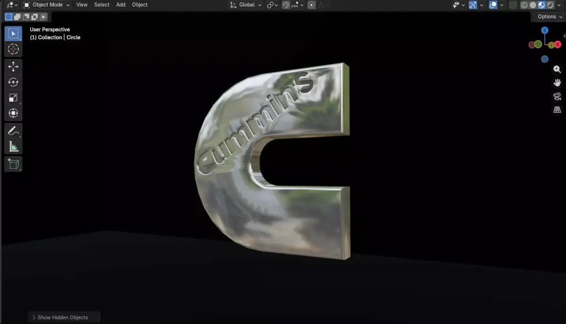Open the transform orientation Global dropdown
Screen dimensions: 566x324
[x=246, y=5]
